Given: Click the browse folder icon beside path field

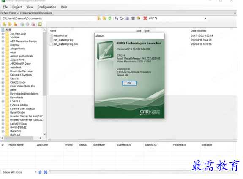Looking at the screenshot, I should (99, 19).
